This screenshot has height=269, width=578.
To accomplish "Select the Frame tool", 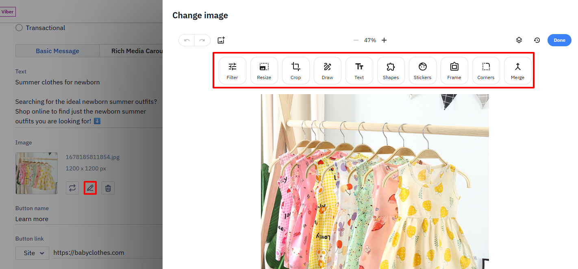I will (454, 71).
